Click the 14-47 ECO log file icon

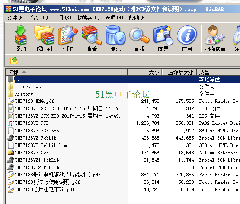coord(11,108)
